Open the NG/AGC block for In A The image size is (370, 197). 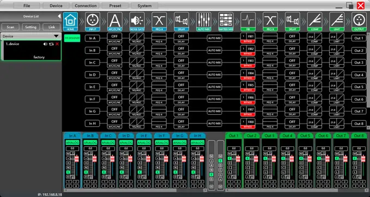[137, 38]
